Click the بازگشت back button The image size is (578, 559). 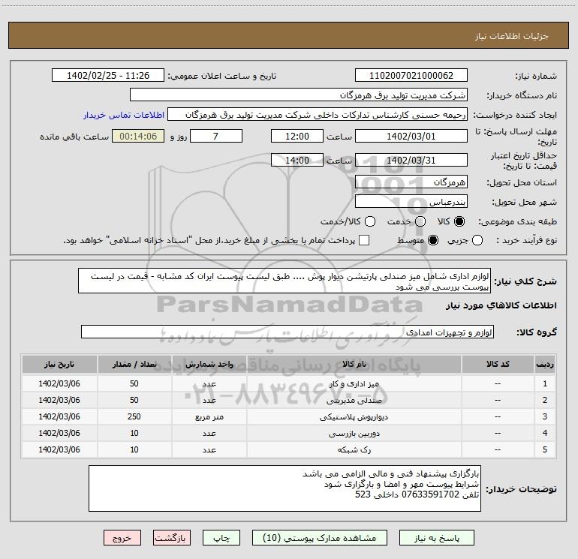click(x=172, y=538)
